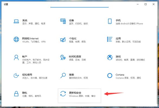Screen dimensions: 159x108
Task: Click '连接 Android 设备和 iPhone' text
Action: 129,23
